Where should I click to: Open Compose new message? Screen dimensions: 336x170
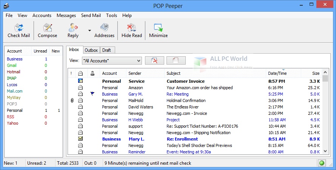47,28
